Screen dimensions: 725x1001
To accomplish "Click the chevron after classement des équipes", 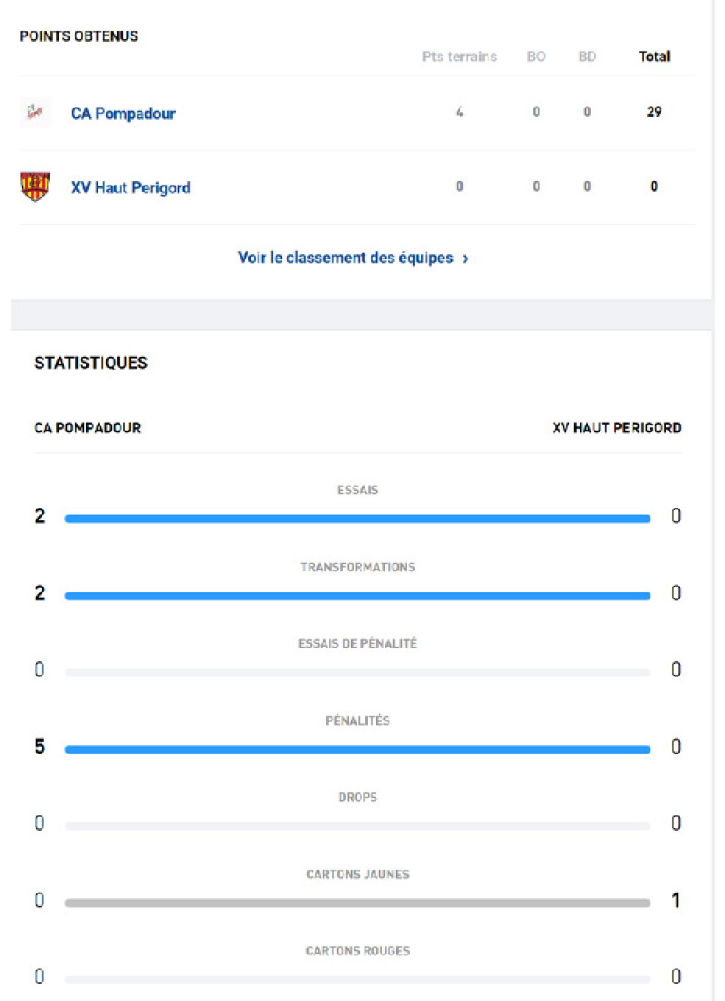I will [466, 259].
